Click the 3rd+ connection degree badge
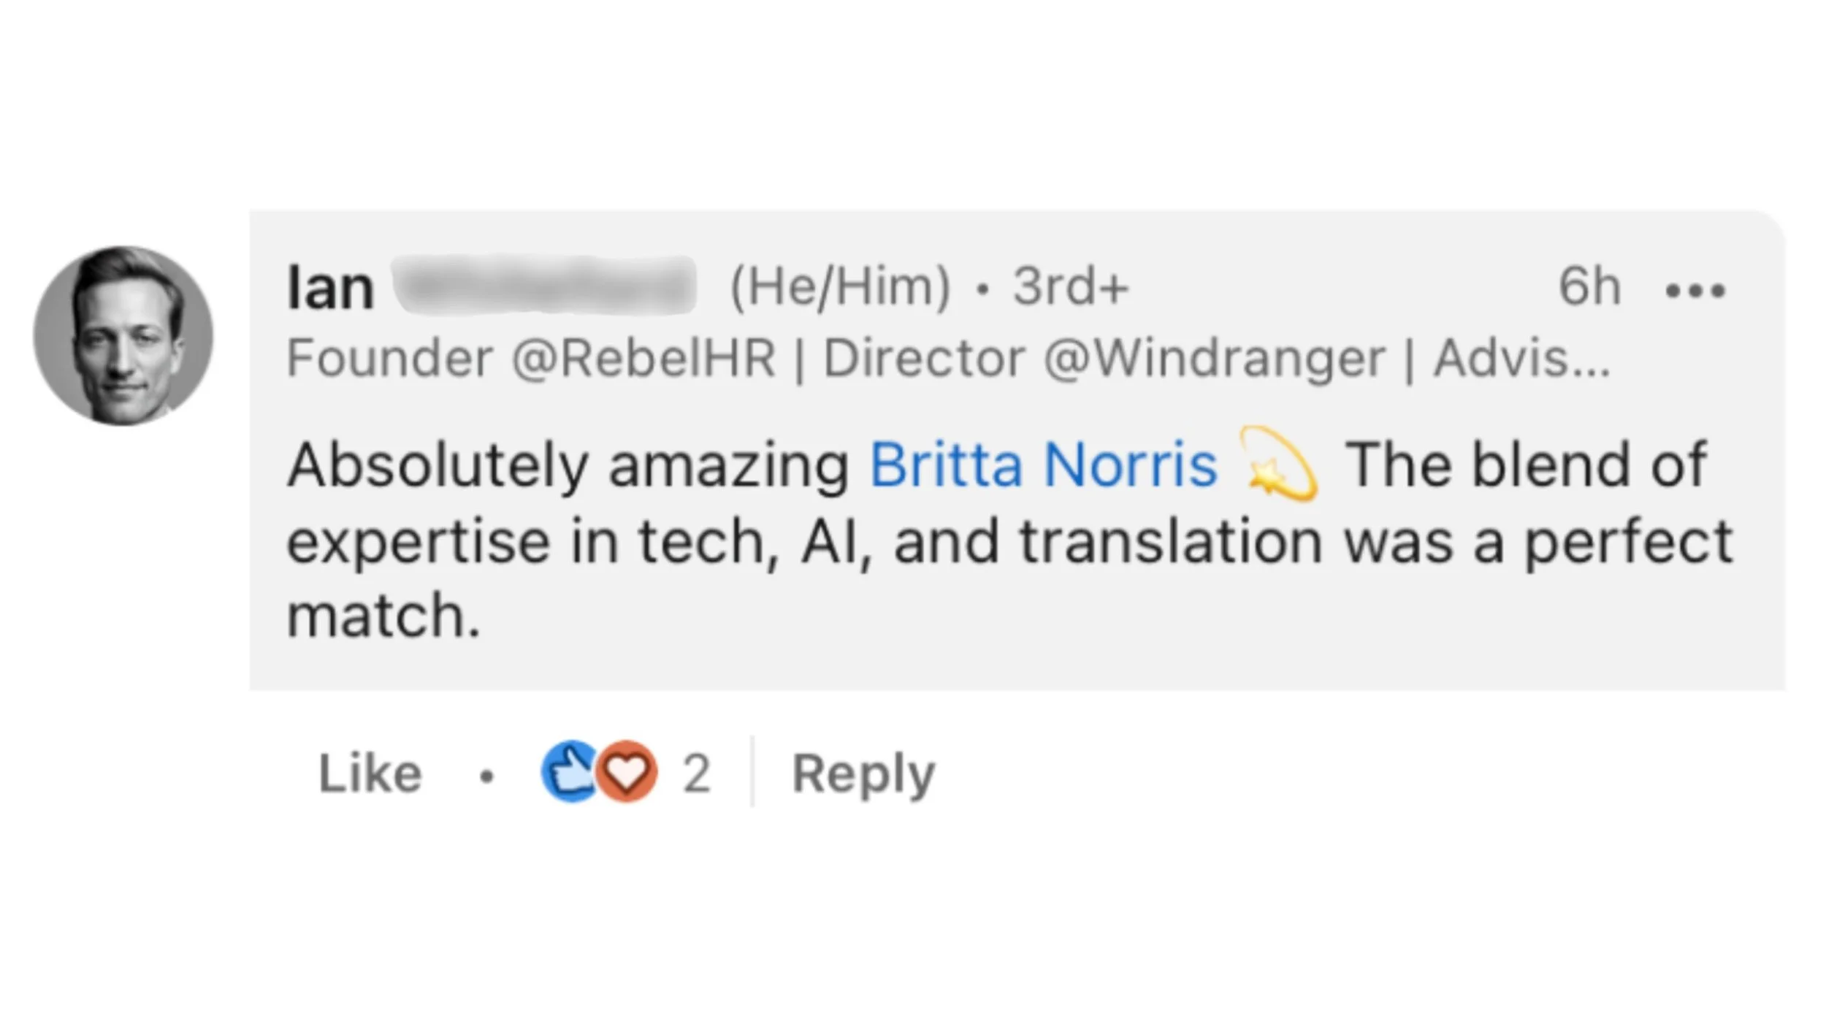 pos(1071,286)
